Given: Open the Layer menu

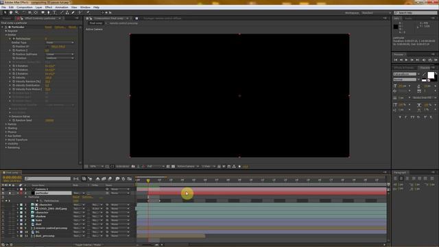Looking at the screenshot, I should (39, 8).
